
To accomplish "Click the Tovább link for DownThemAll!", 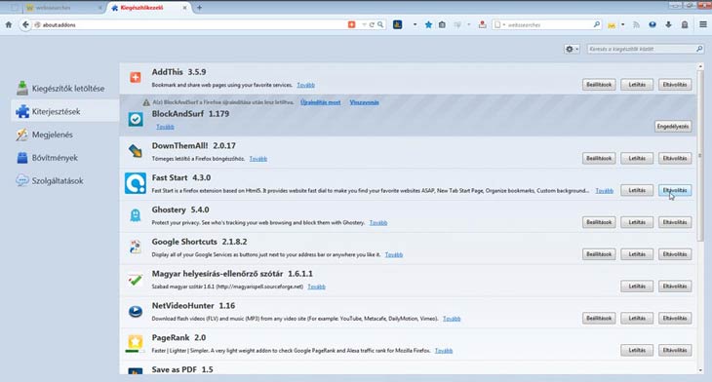I will [x=258, y=159].
